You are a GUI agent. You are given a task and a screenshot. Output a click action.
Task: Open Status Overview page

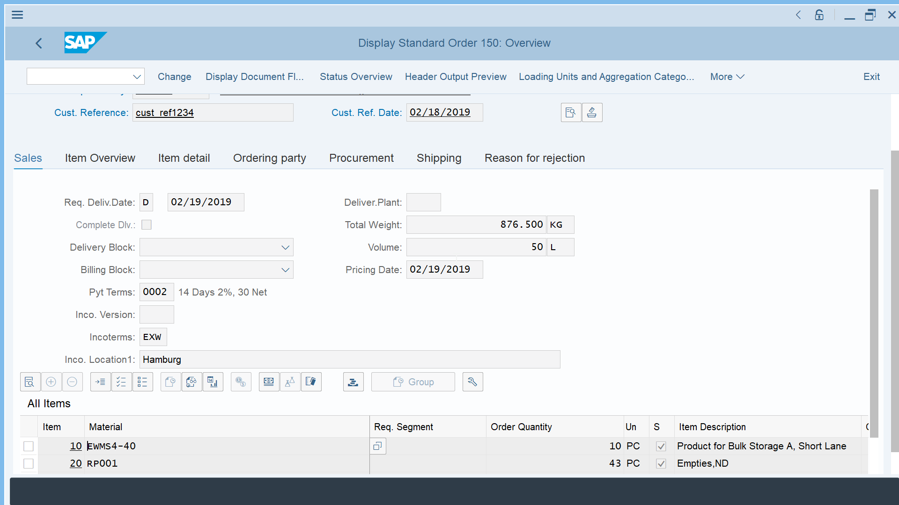pos(356,77)
